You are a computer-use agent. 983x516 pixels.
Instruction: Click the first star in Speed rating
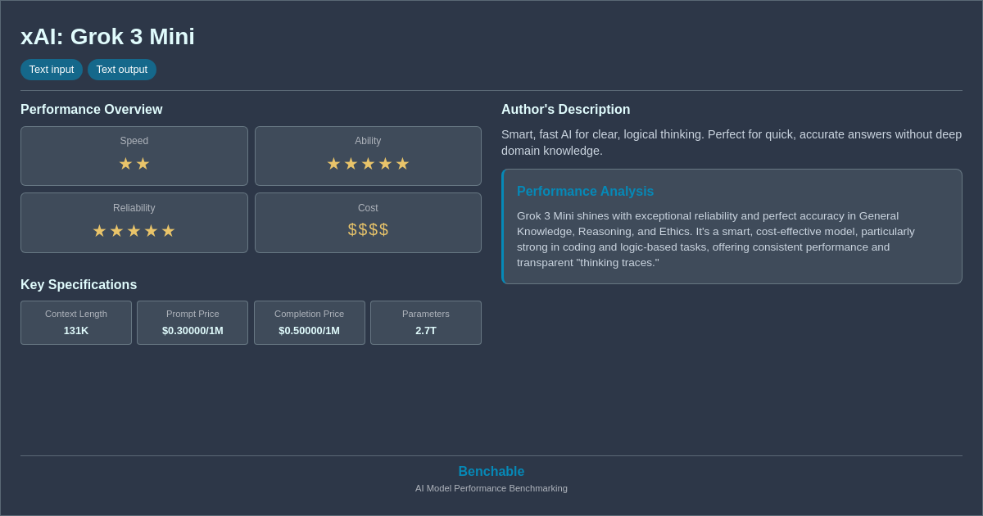(x=125, y=163)
